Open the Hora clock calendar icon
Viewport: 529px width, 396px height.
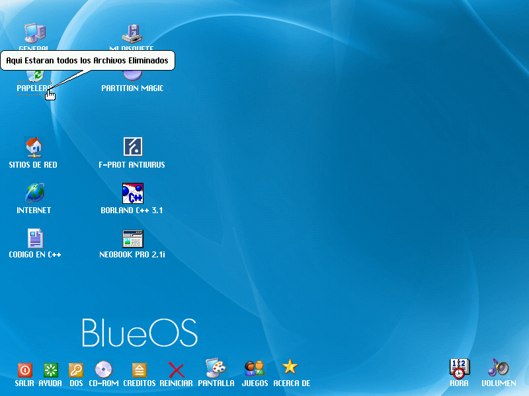[460, 368]
